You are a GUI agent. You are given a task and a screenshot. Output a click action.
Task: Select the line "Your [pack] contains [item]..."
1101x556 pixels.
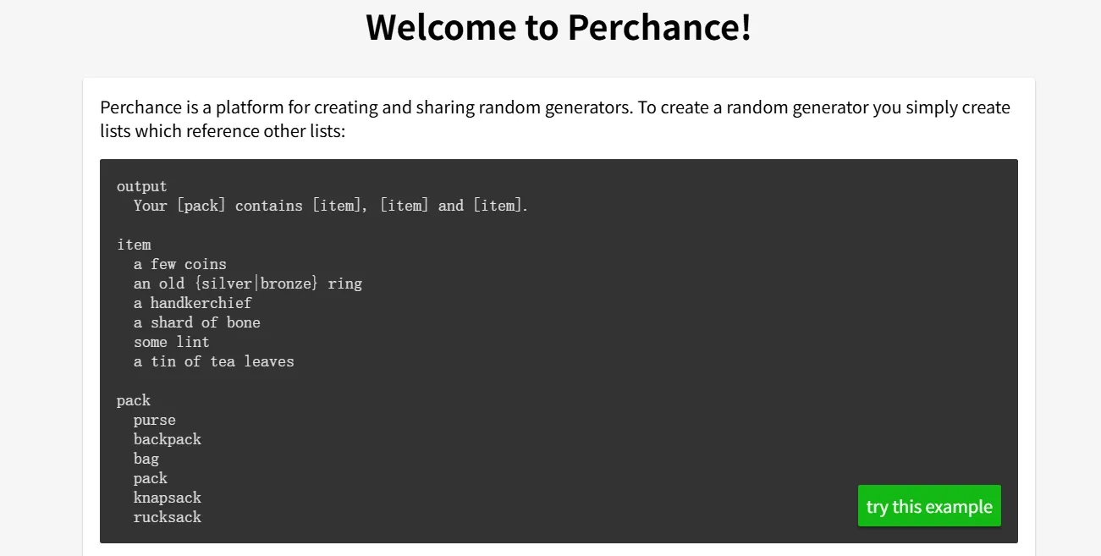331,206
